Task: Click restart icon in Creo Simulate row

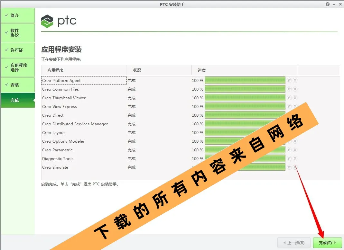Action: (x=289, y=167)
